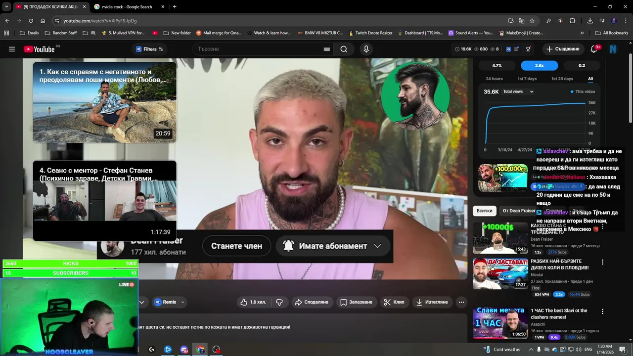Open Twitch Emote Resizer bookmark

pos(370,33)
